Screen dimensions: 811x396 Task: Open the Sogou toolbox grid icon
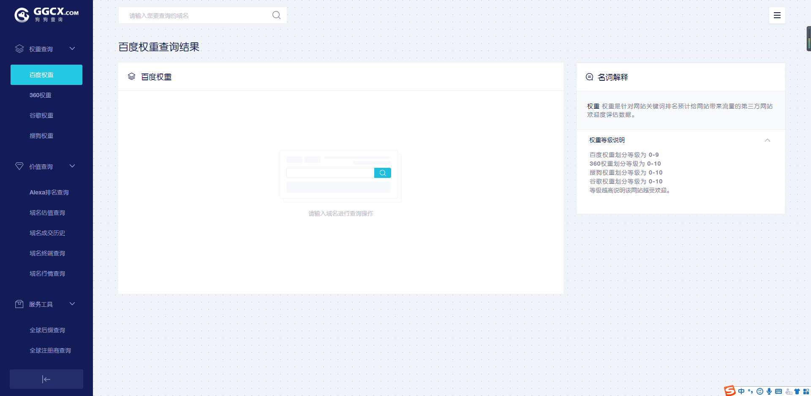click(x=806, y=391)
